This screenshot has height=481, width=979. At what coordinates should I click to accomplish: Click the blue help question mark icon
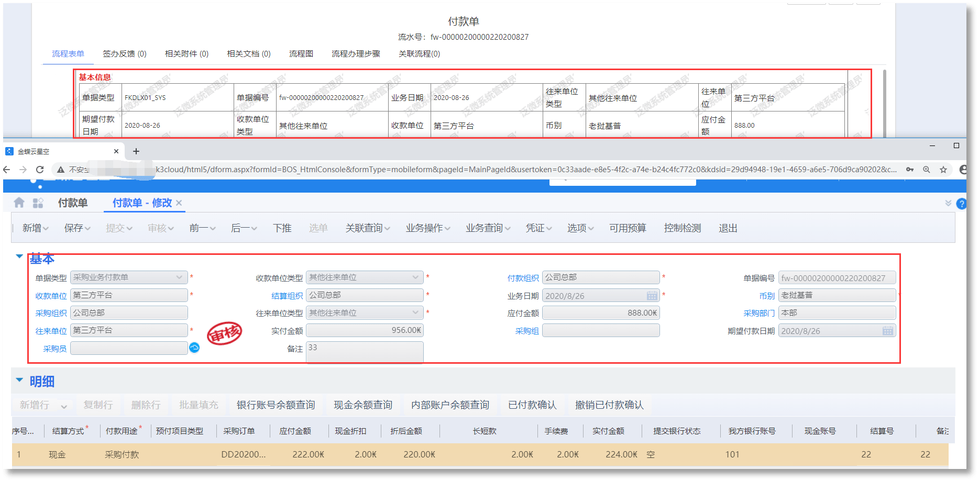click(x=962, y=204)
